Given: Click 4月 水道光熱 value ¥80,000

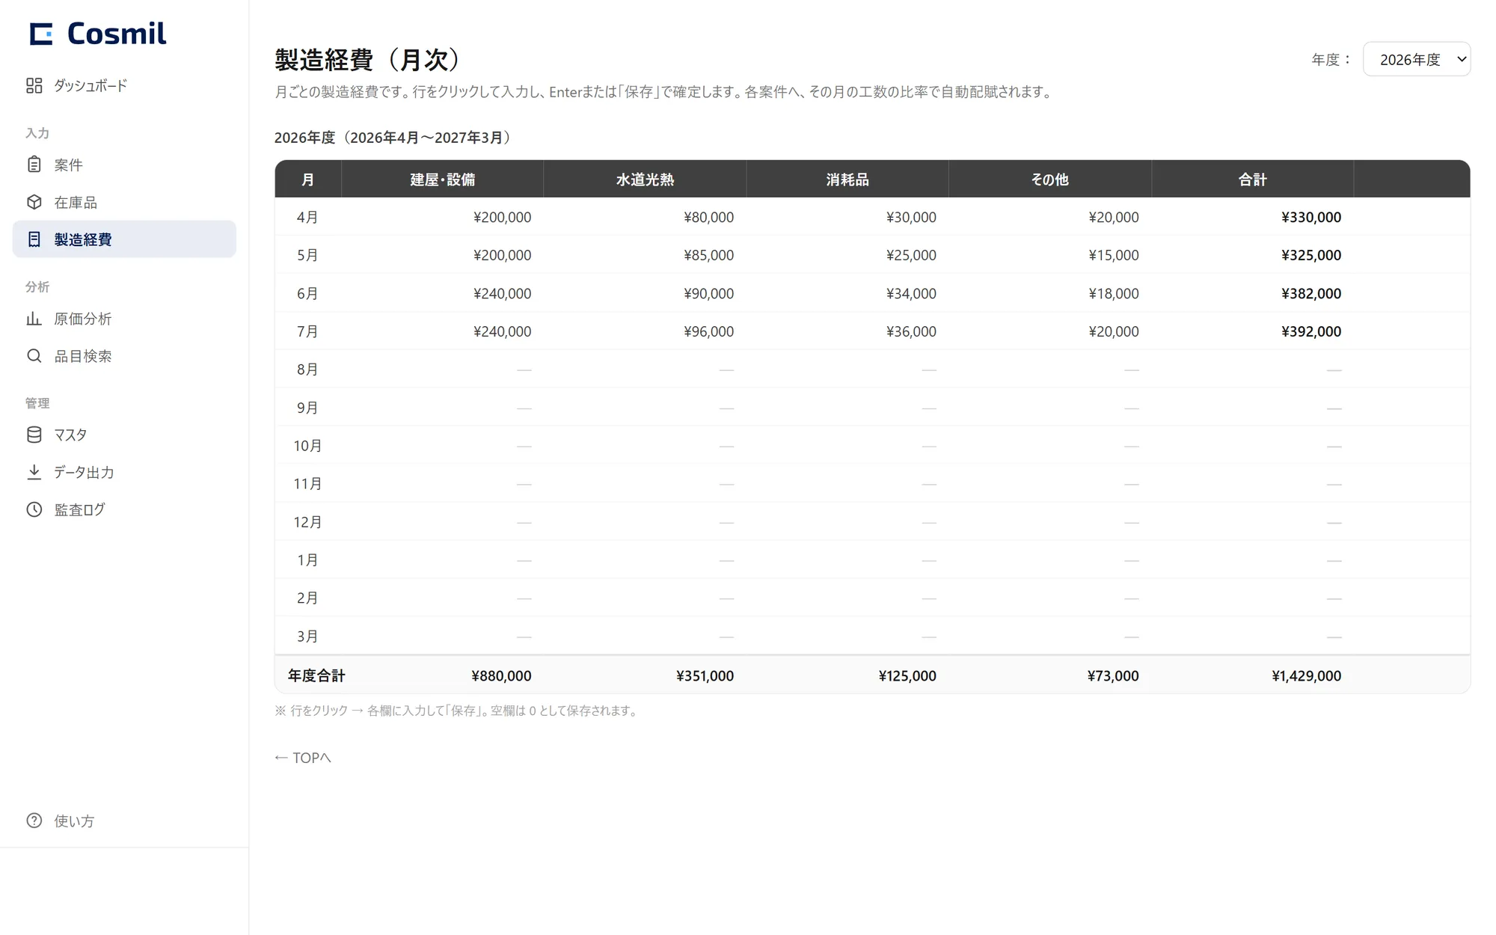Looking at the screenshot, I should (x=708, y=218).
